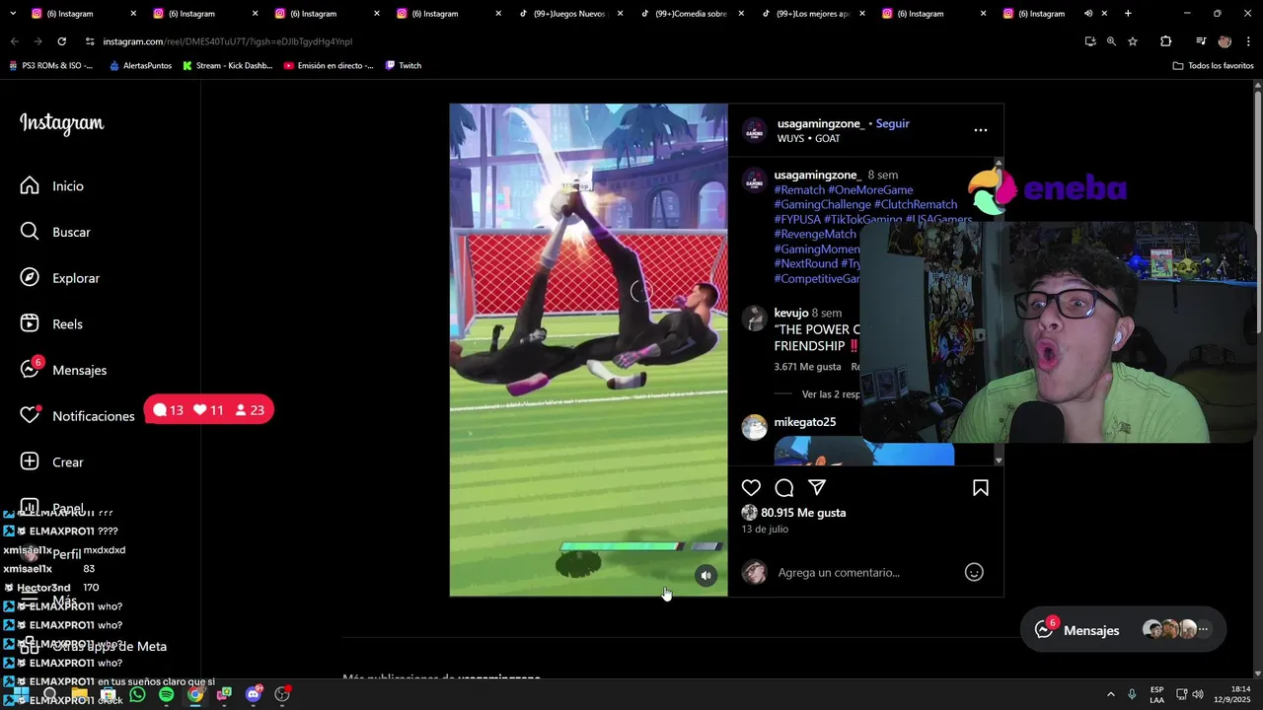Viewport: 1263px width, 710px height.
Task: Expand replies with 'Ver las 2 resp...'
Action: coord(831,393)
